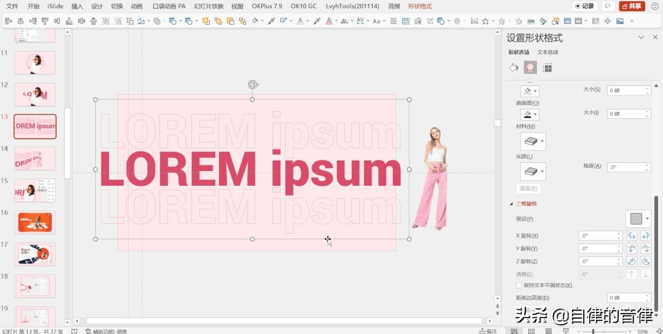Screen dimensions: 663x334
Task: Click the 共享 share button
Action: 632,6
